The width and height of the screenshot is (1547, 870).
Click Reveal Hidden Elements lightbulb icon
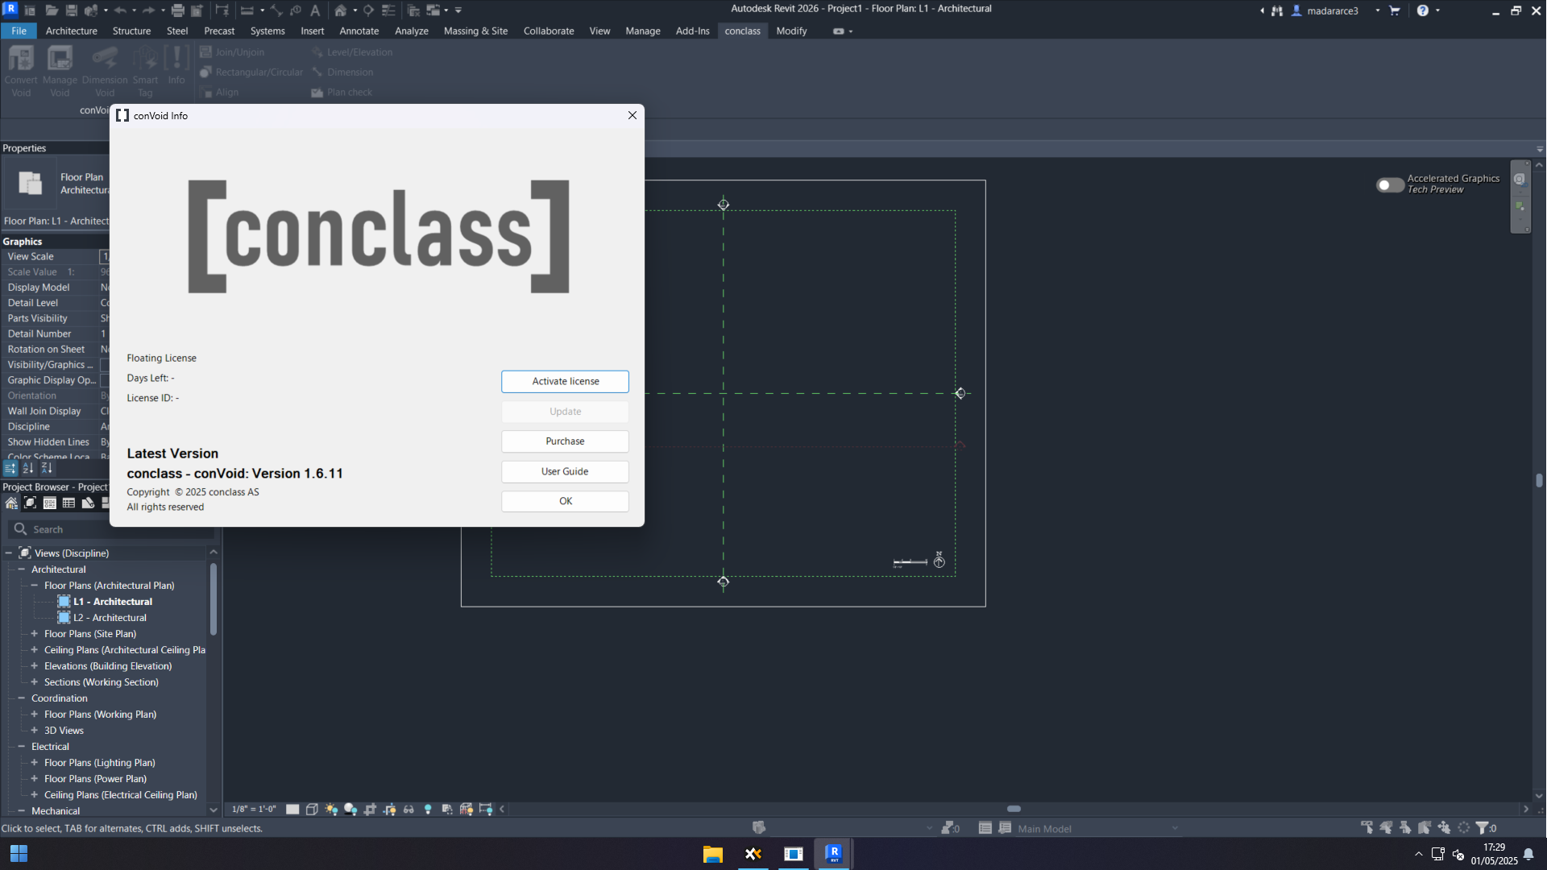point(428,809)
